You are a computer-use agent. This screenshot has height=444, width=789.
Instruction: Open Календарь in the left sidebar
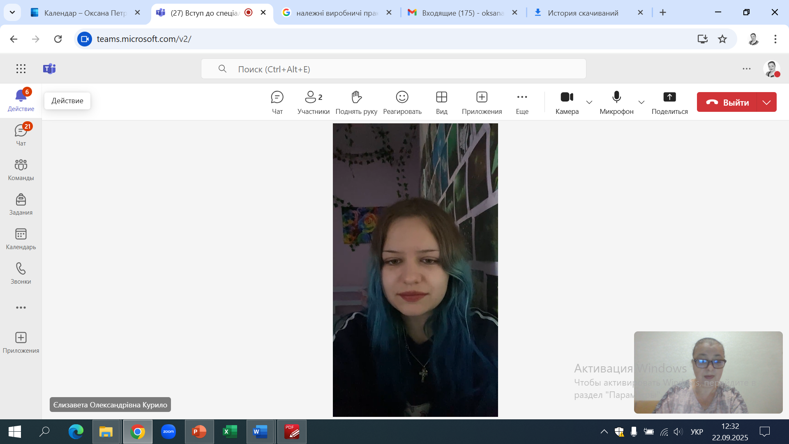pos(21,238)
